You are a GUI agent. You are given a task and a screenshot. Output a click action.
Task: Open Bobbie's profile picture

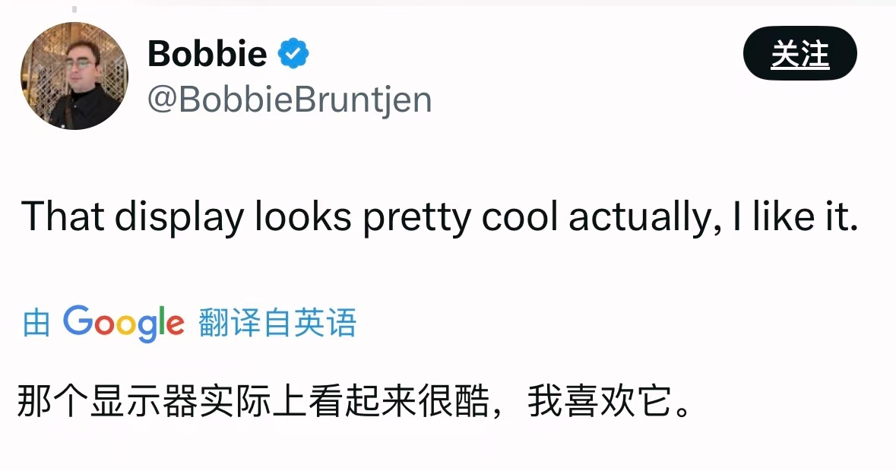(74, 76)
